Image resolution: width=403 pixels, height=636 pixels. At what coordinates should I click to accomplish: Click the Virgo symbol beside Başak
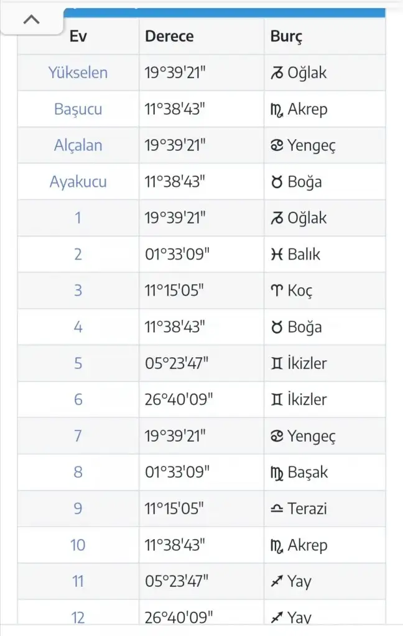pos(277,473)
